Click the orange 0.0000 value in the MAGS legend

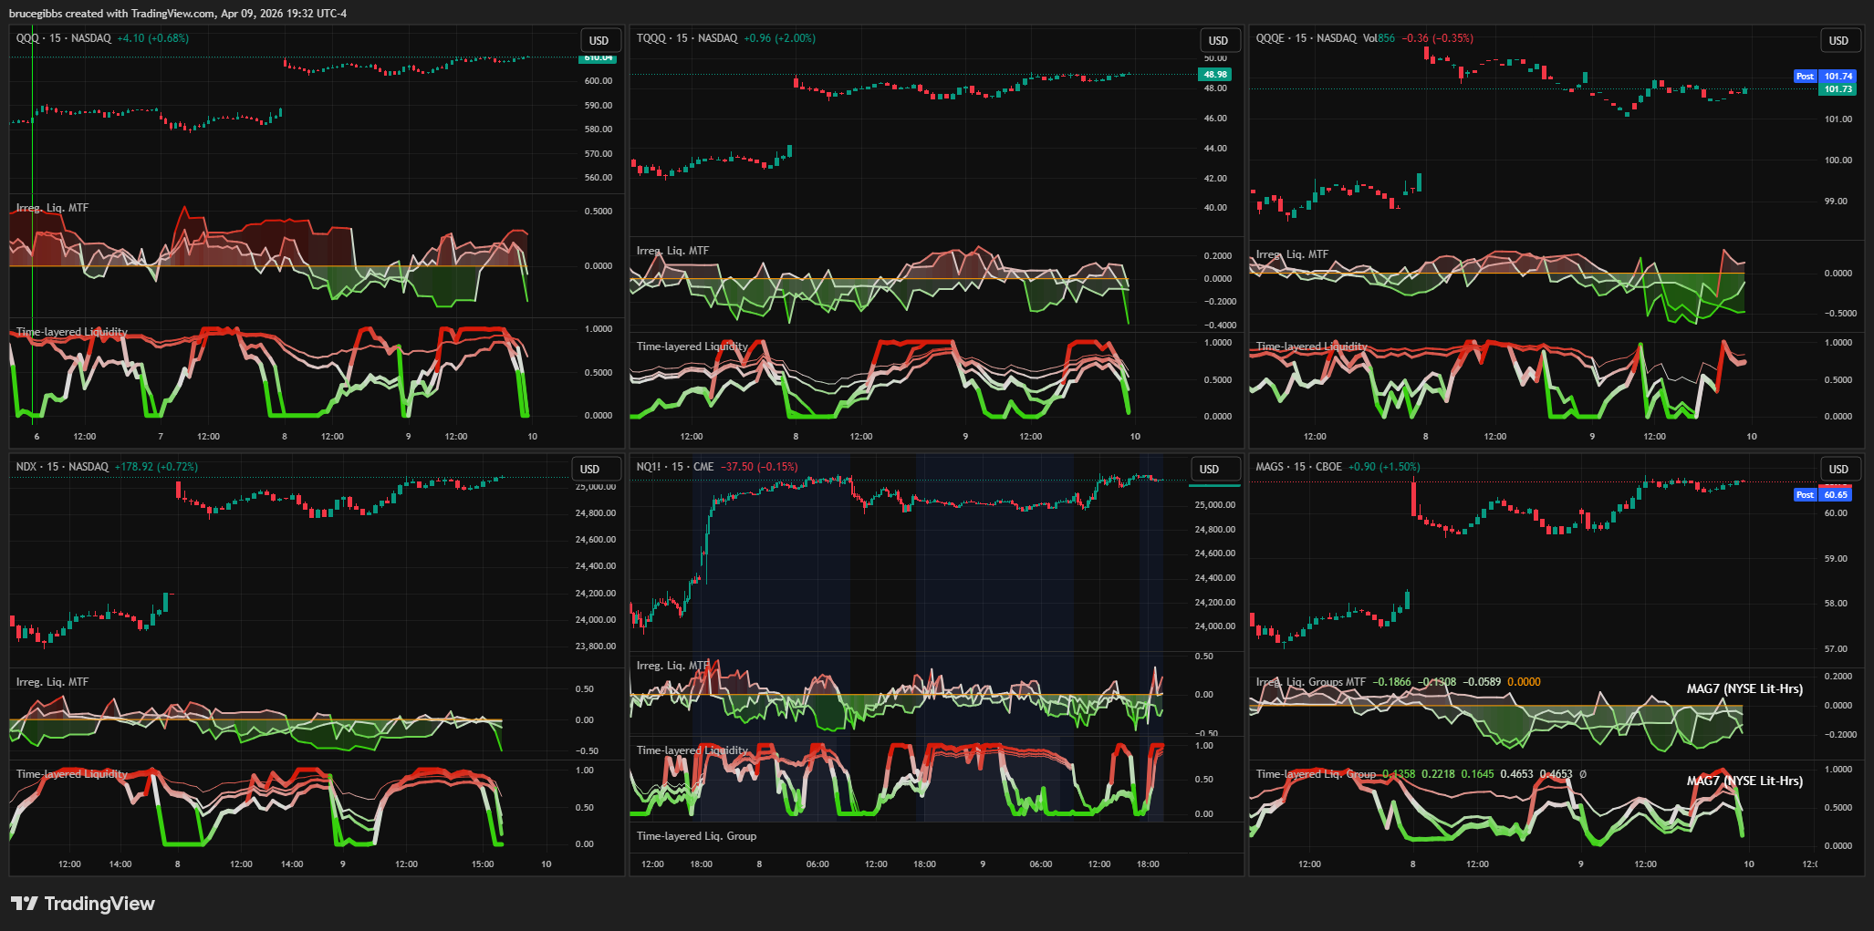click(x=1524, y=682)
